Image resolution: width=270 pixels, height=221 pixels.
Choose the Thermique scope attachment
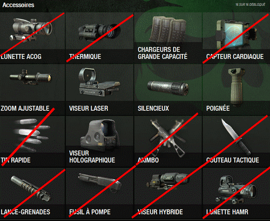[x=99, y=32]
